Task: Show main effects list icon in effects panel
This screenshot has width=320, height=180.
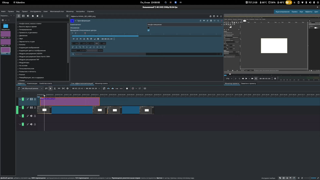Action: pos(19,16)
